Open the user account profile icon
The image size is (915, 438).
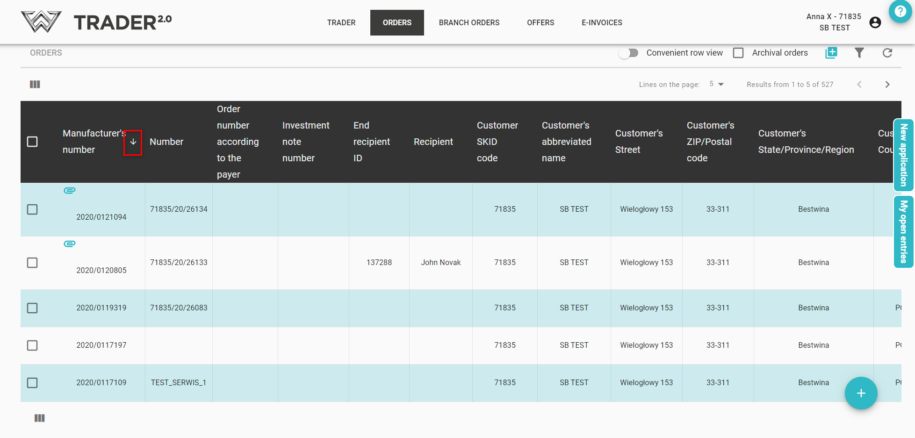875,22
